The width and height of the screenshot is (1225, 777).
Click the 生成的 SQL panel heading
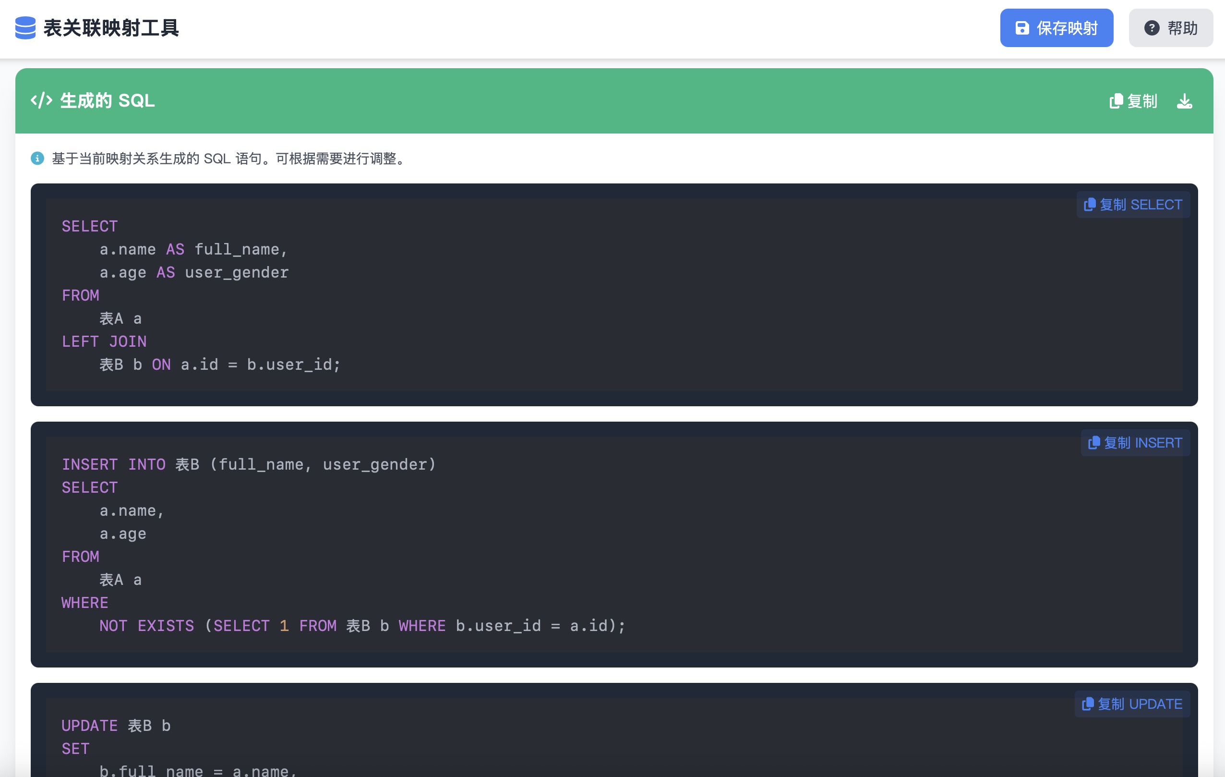tap(108, 101)
